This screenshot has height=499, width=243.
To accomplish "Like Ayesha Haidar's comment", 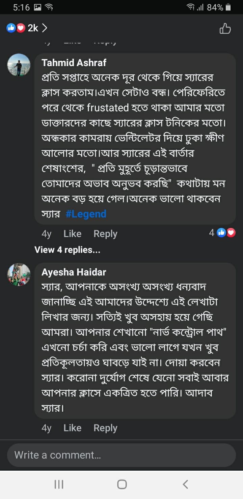I will point(72,428).
